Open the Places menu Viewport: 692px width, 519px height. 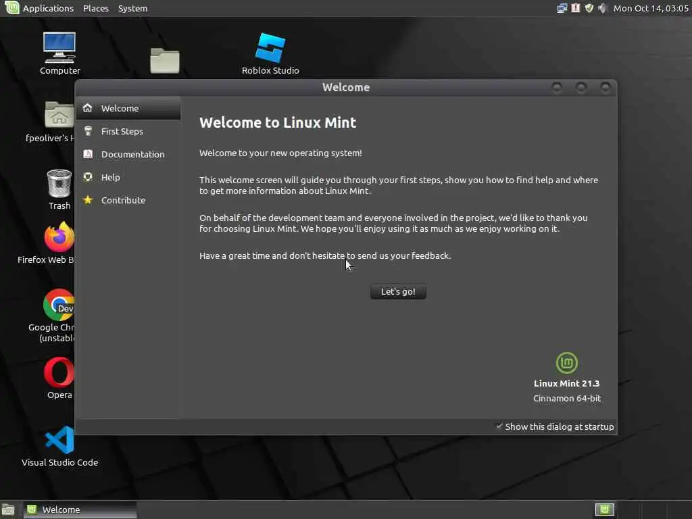[x=96, y=8]
